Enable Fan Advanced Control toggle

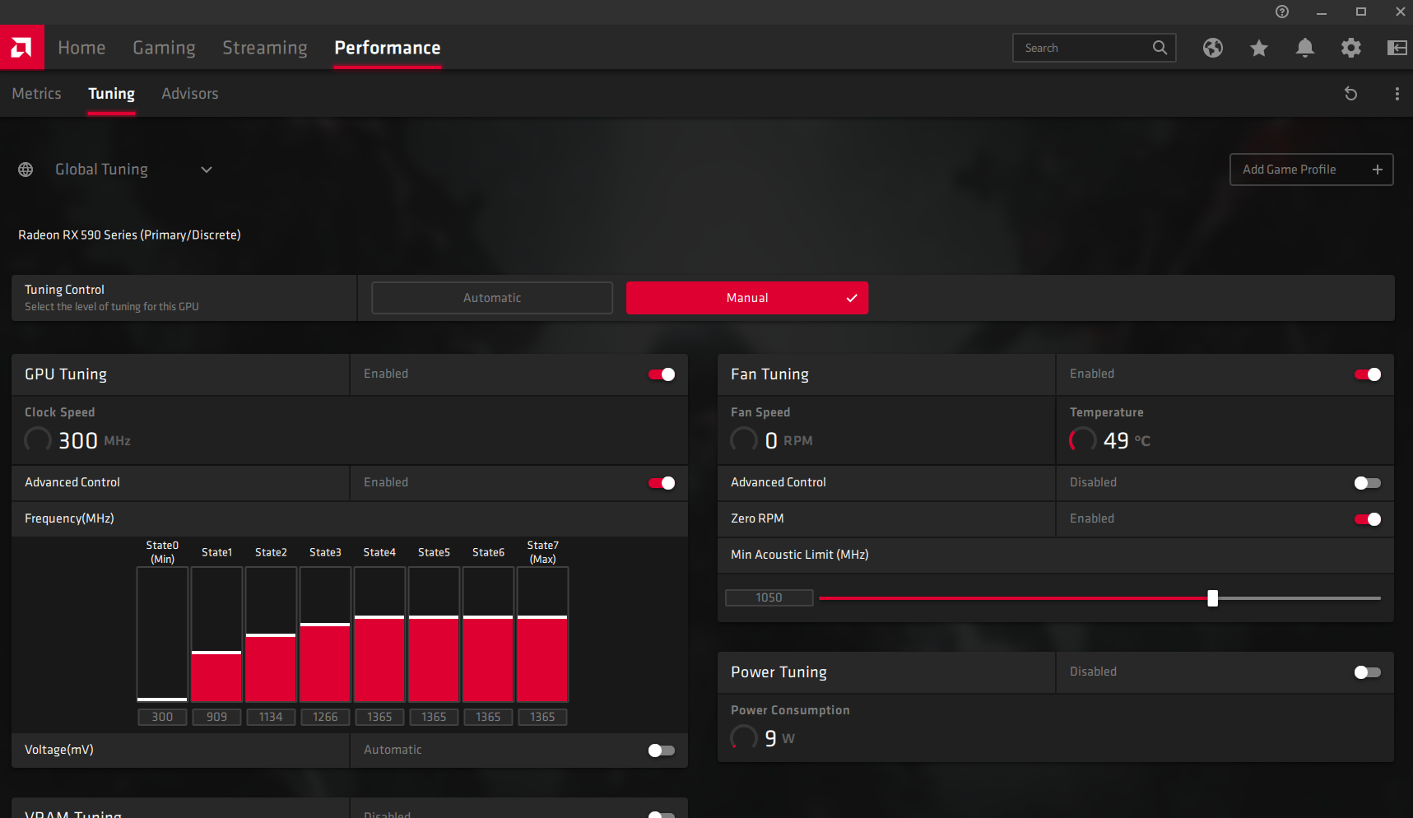pyautogui.click(x=1368, y=483)
